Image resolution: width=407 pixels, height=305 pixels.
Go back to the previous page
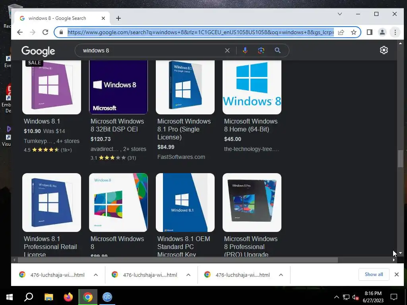click(x=20, y=32)
